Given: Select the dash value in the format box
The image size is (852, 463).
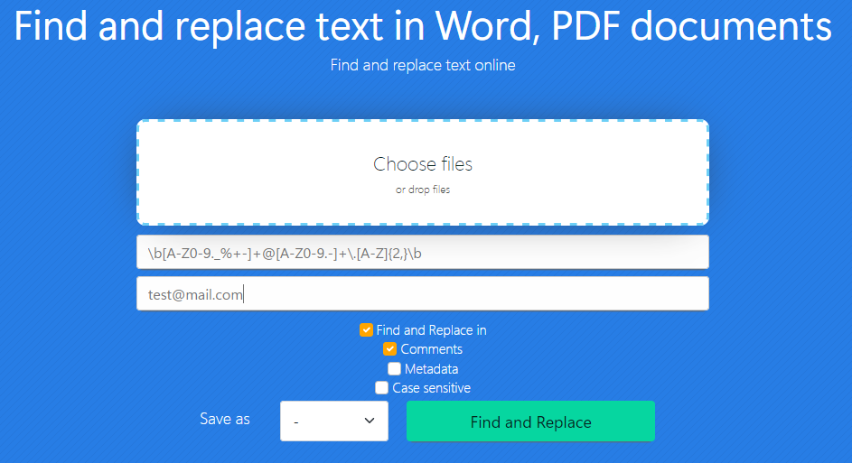Looking at the screenshot, I should point(296,421).
